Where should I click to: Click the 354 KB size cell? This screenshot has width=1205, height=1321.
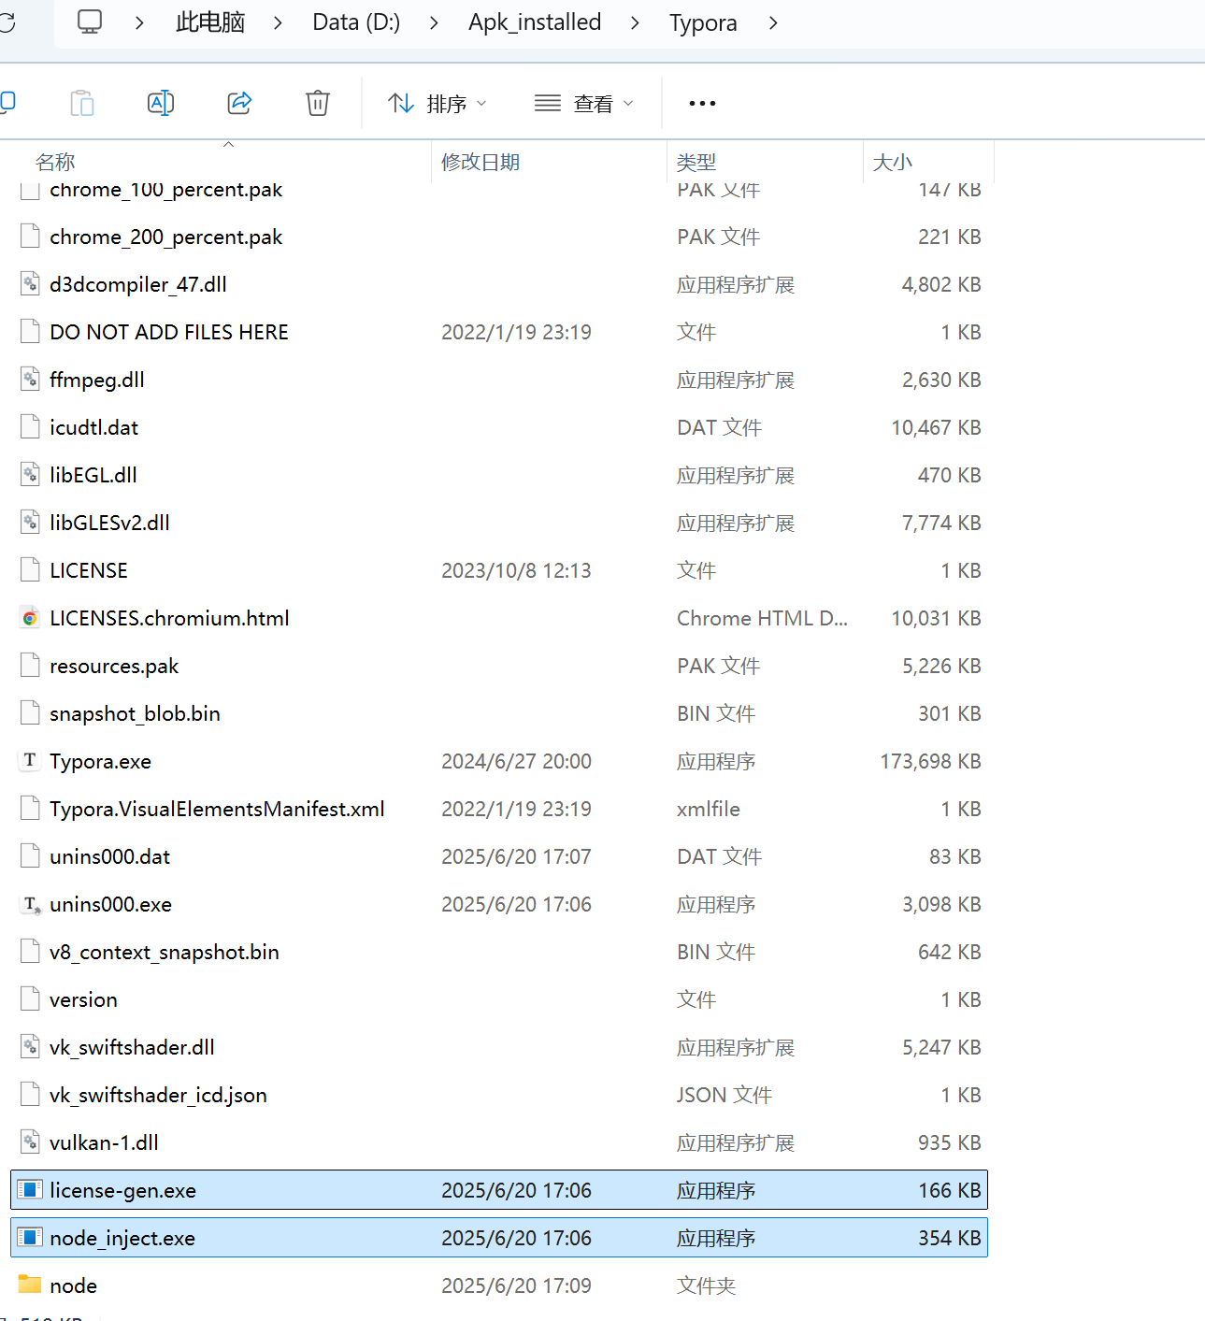950,1238
